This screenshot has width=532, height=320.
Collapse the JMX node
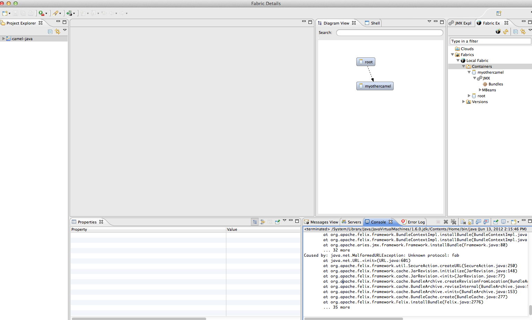[x=474, y=78]
